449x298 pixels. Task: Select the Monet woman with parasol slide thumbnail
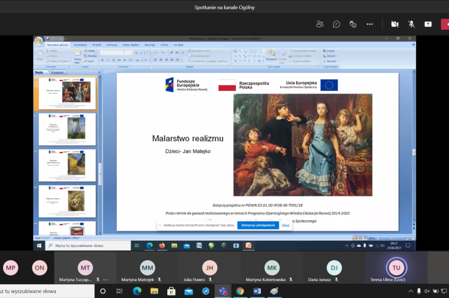67,129
